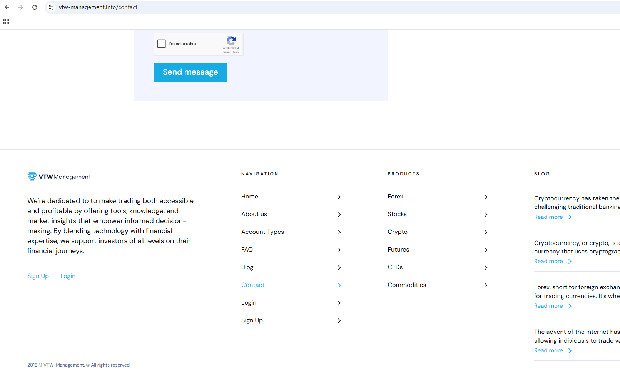The width and height of the screenshot is (620, 370).
Task: Open the FAQ navigation item
Action: pos(247,250)
